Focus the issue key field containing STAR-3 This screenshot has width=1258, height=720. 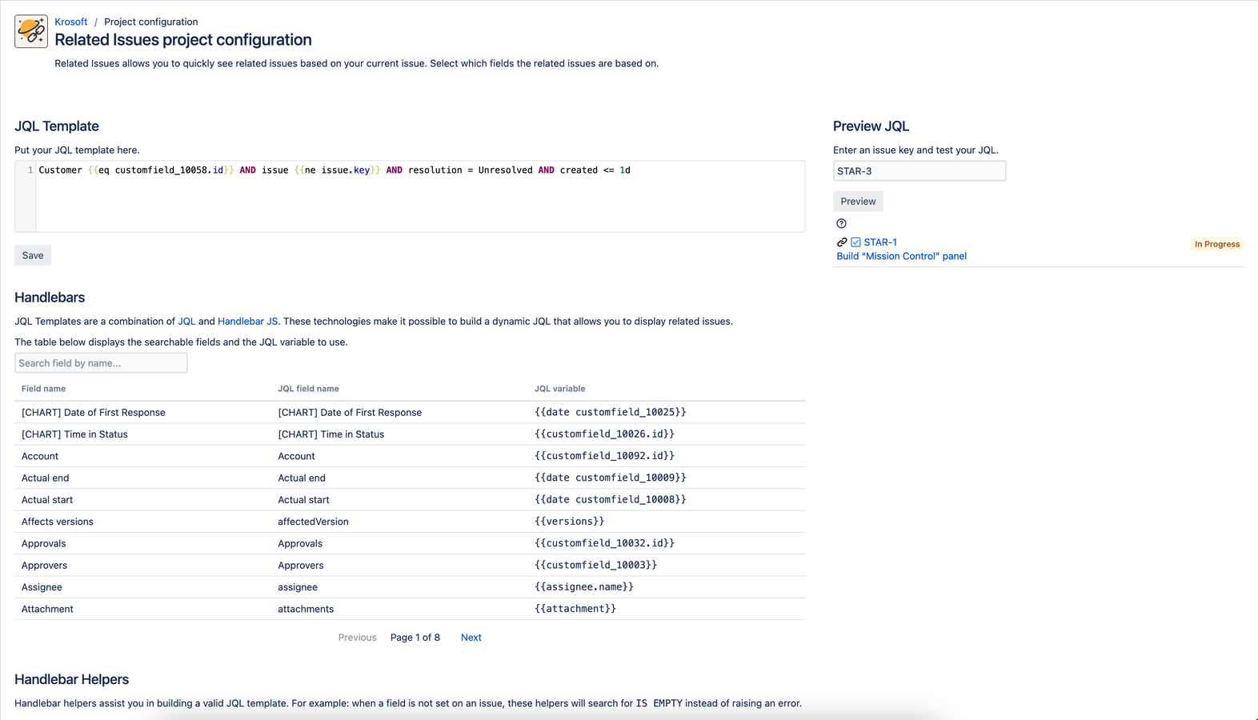point(919,170)
